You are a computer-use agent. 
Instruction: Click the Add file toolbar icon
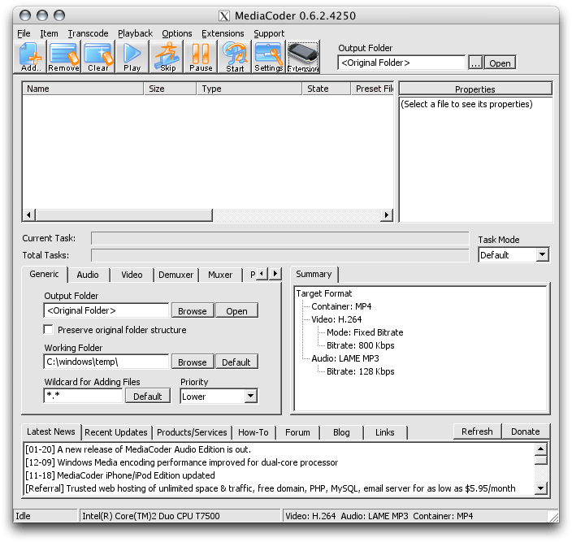pyautogui.click(x=30, y=57)
